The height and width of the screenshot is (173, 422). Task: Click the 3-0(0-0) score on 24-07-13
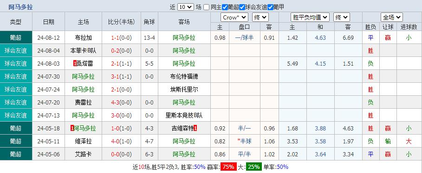pyautogui.click(x=121, y=115)
